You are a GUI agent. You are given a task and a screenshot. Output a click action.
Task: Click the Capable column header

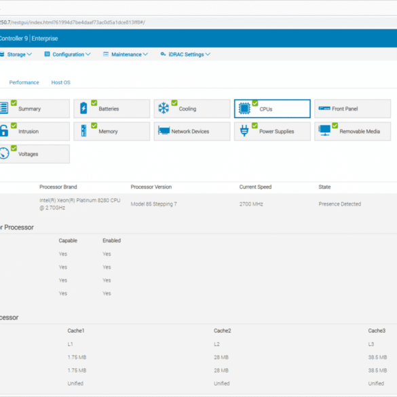(x=68, y=240)
